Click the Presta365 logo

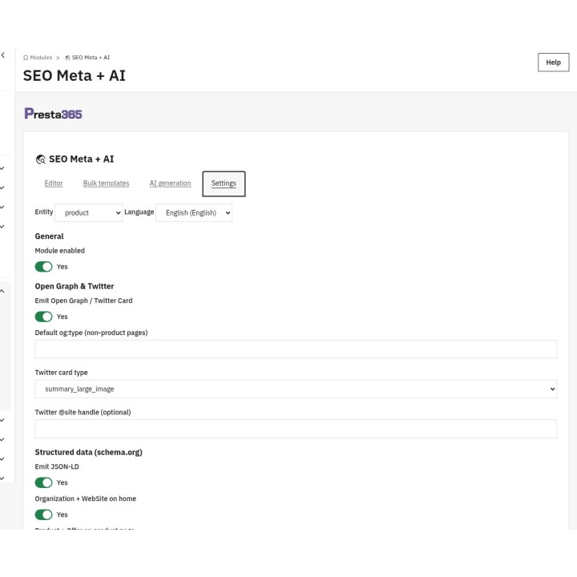click(x=54, y=114)
